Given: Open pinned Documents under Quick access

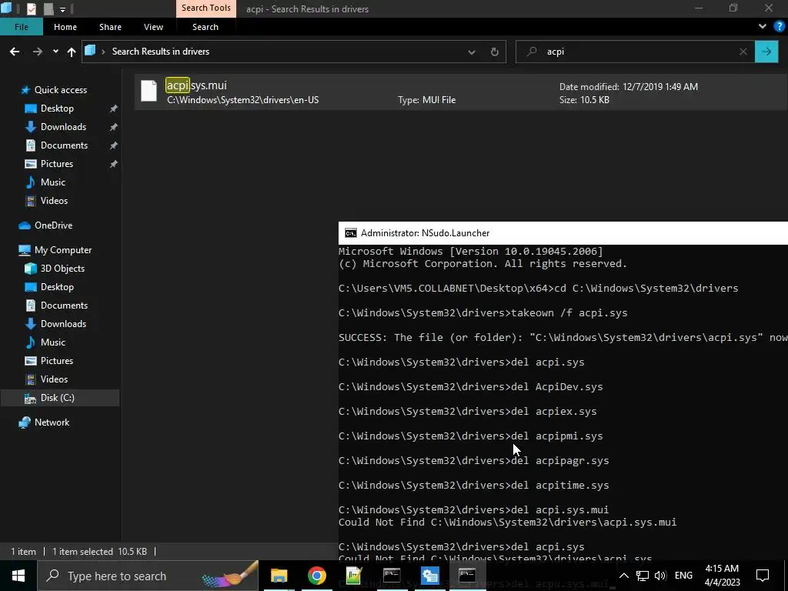Looking at the screenshot, I should pos(64,145).
